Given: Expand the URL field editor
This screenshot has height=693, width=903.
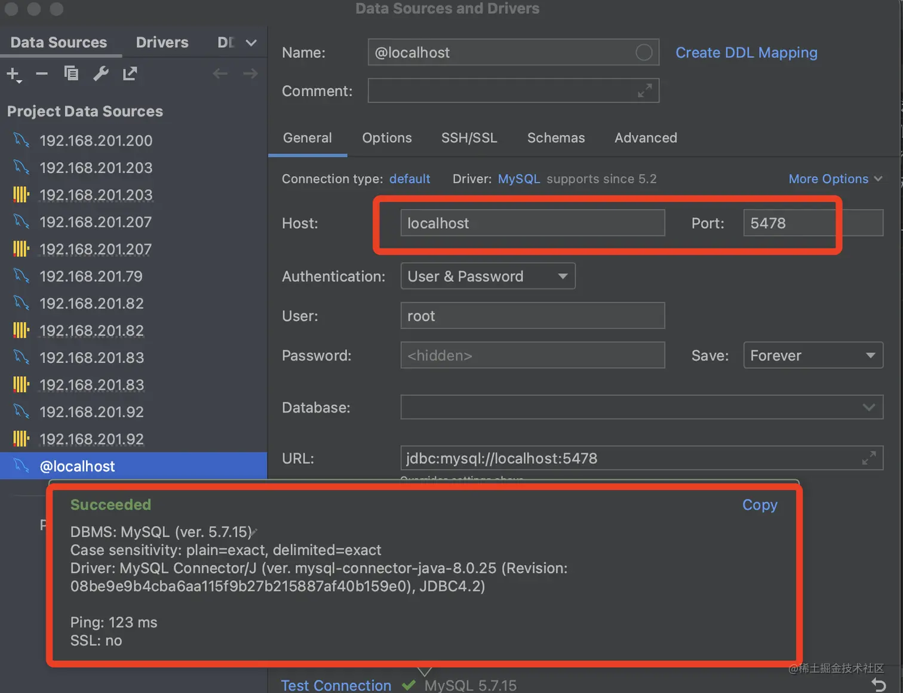Looking at the screenshot, I should pos(869,458).
